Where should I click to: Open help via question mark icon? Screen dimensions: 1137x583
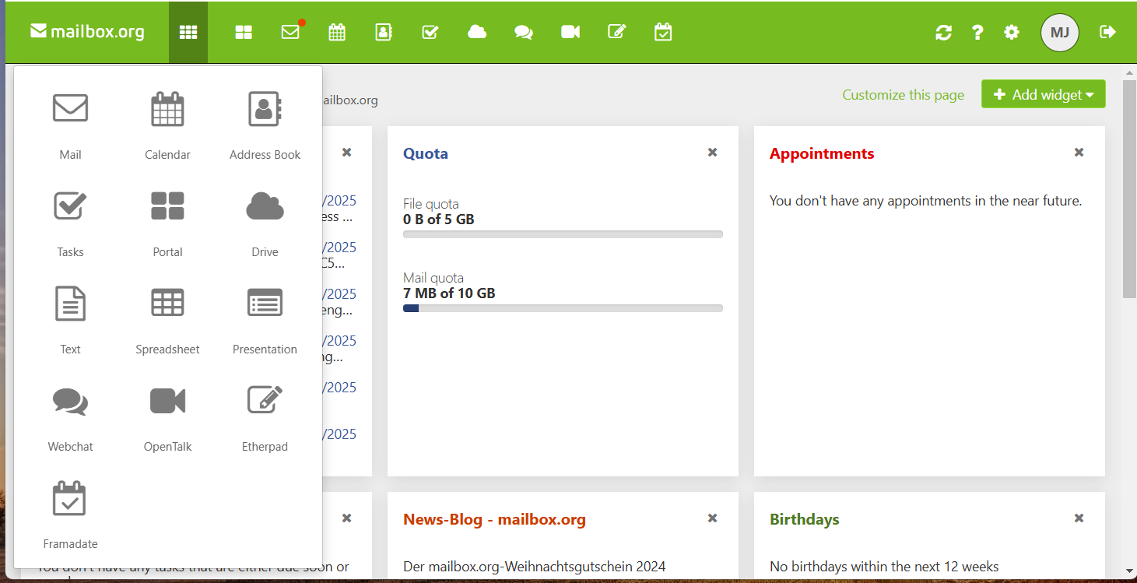click(977, 33)
